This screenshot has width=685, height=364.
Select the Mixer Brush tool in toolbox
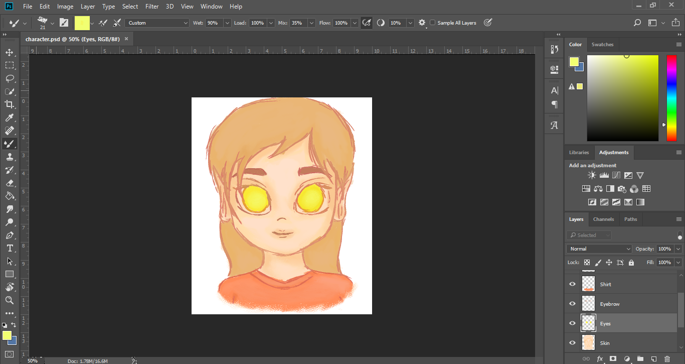click(10, 144)
